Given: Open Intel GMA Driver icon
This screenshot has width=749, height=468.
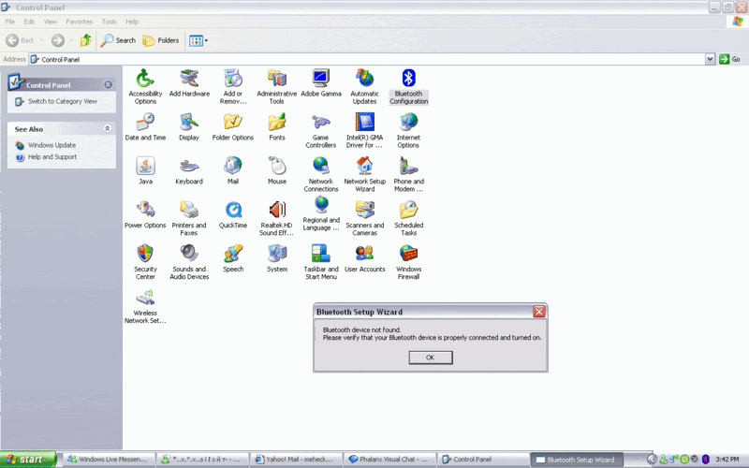Looking at the screenshot, I should click(x=364, y=130).
